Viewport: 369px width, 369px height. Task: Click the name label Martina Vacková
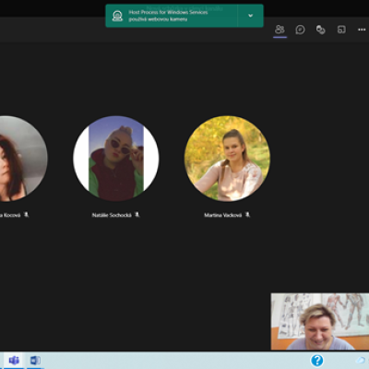click(x=223, y=215)
